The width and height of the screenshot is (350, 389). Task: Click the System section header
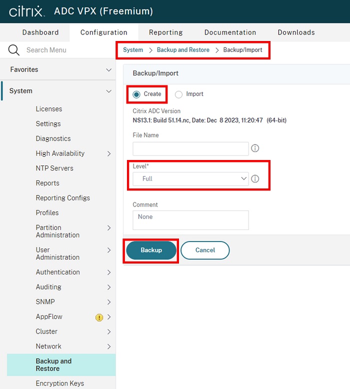[58, 91]
